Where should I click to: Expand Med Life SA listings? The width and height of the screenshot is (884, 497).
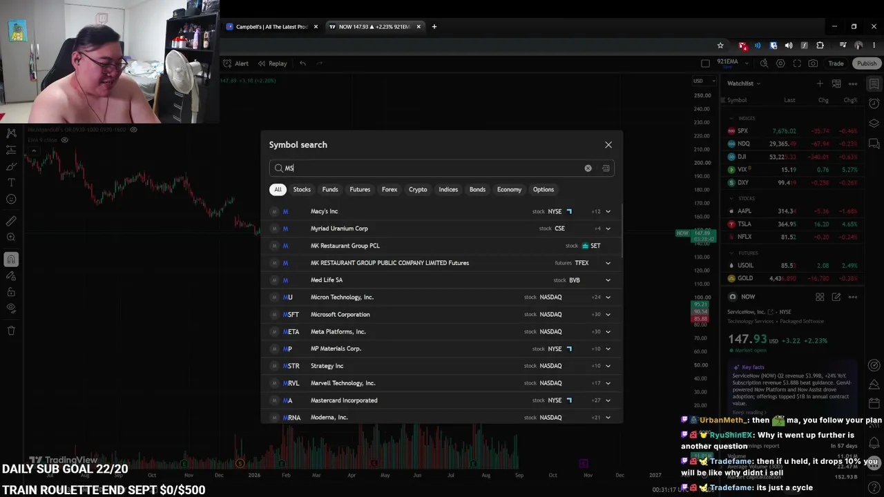(x=608, y=280)
